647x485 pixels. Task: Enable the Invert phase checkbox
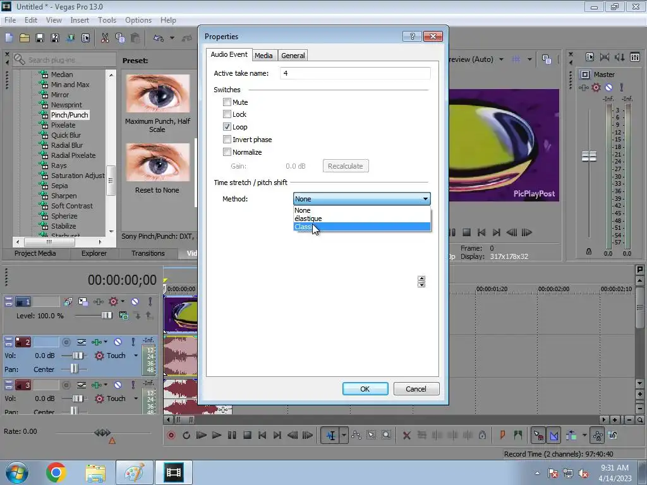pos(227,140)
